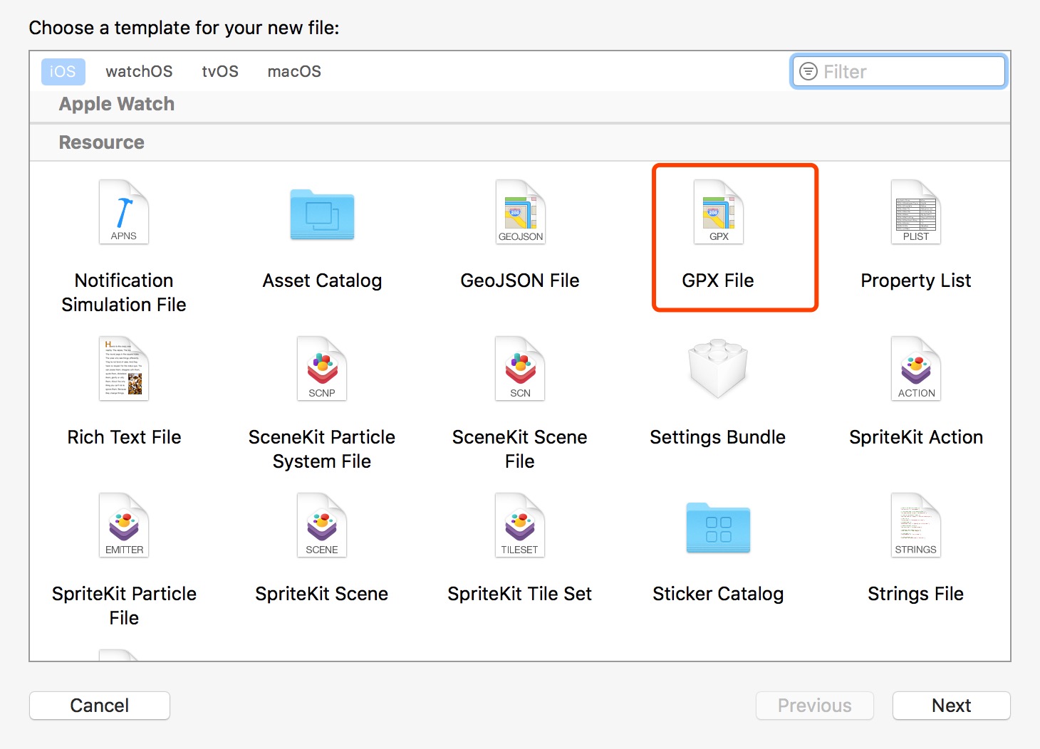Choose the Property List template icon
The width and height of the screenshot is (1040, 749).
(x=916, y=212)
